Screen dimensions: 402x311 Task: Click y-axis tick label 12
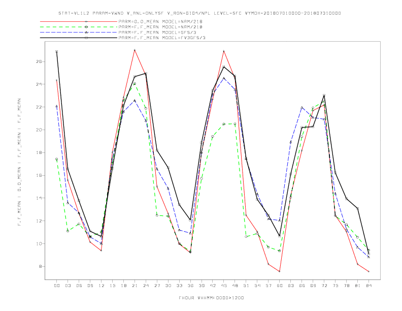pos(39,221)
